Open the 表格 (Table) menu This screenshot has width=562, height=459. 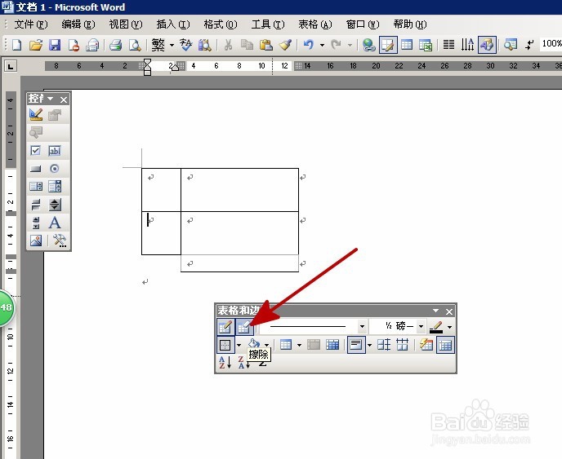(315, 24)
